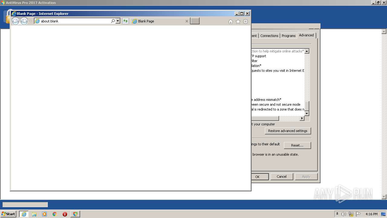The height and width of the screenshot is (218, 387).
Task: Close the Blank Page tab
Action: pyautogui.click(x=187, y=21)
